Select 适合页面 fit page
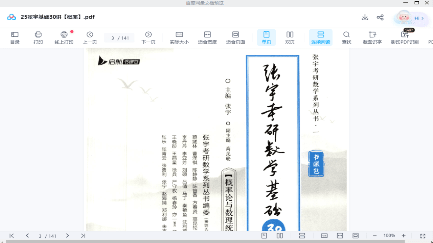The width and height of the screenshot is (433, 243). tap(235, 37)
